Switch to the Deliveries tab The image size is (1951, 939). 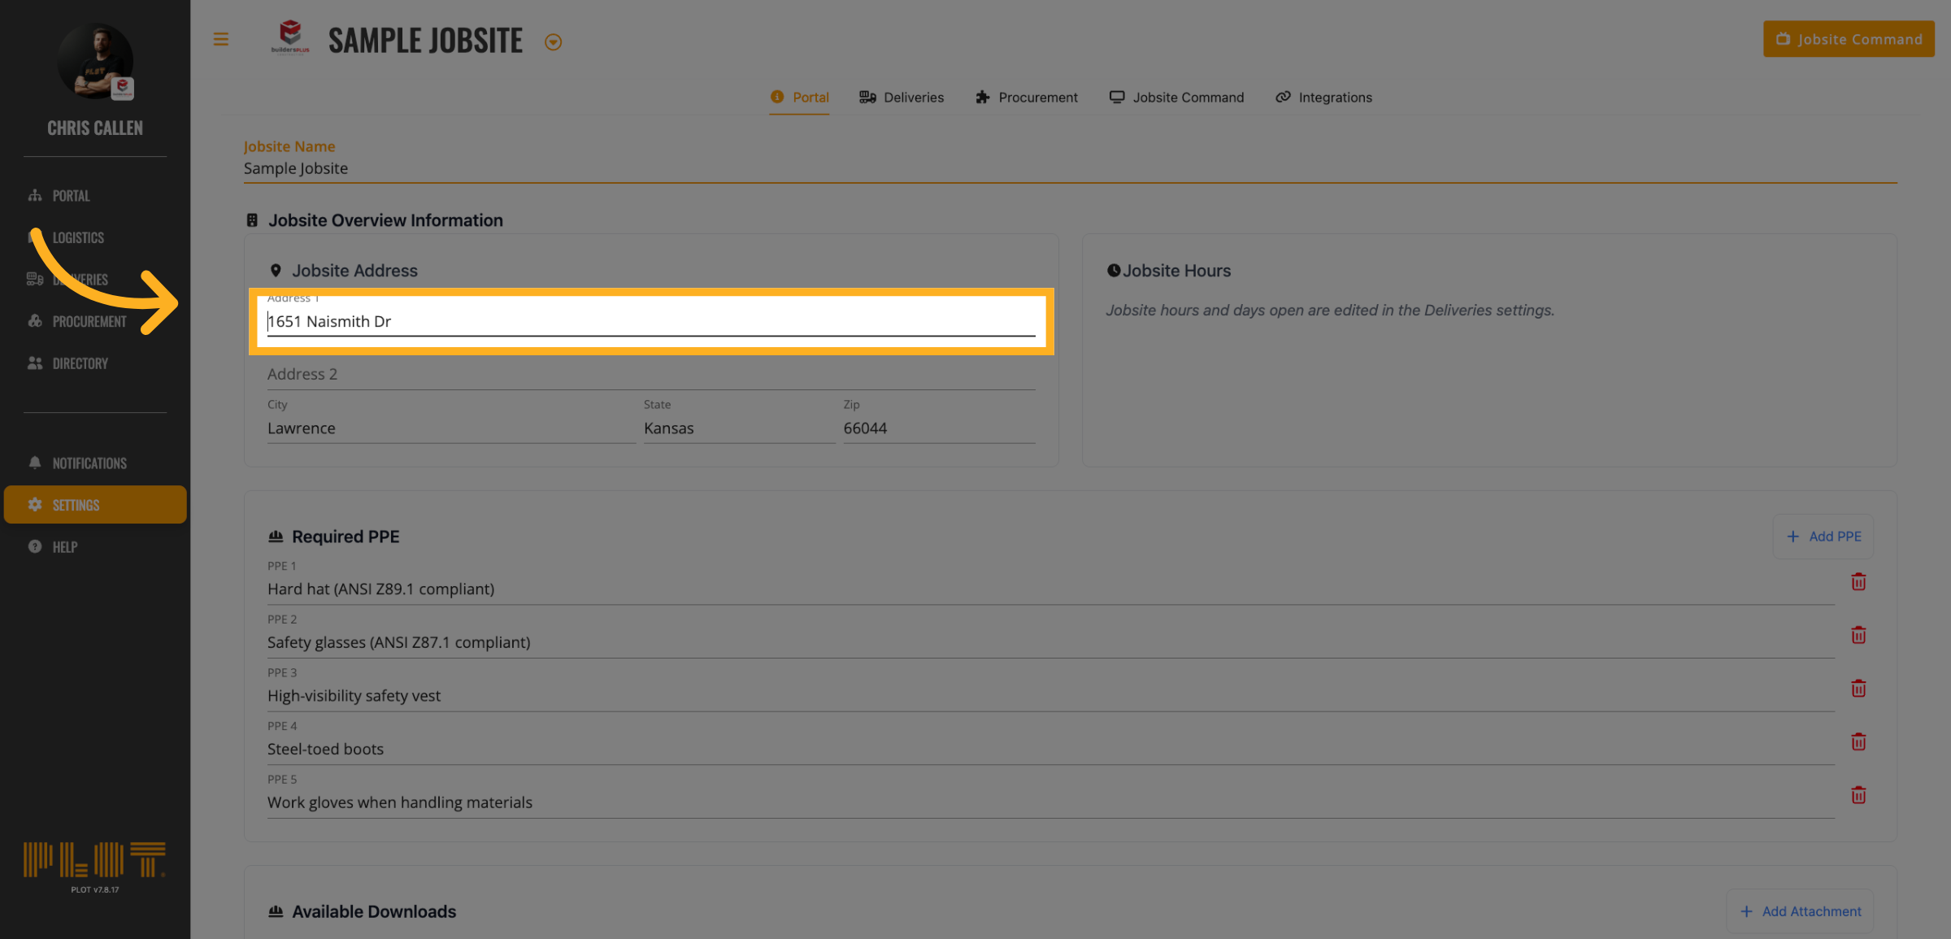pyautogui.click(x=901, y=98)
